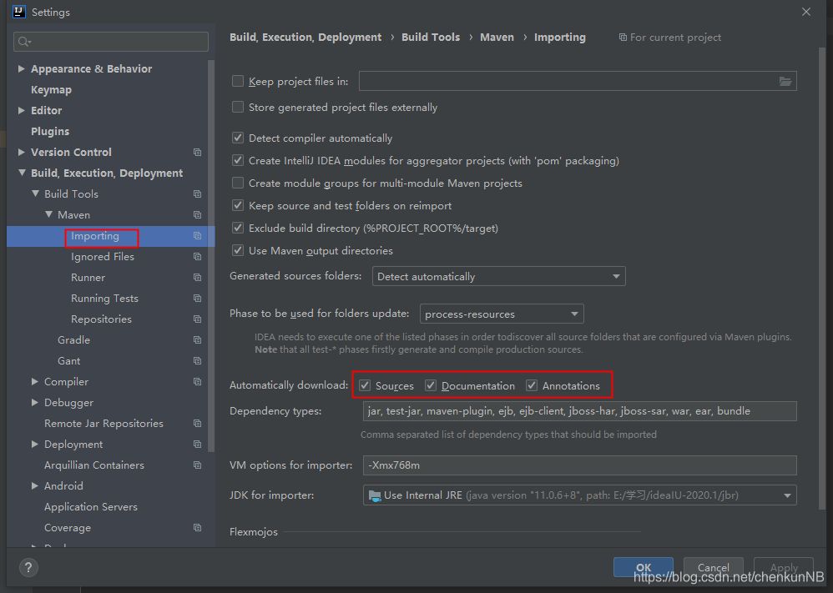Viewport: 833px width, 593px height.
Task: Click the project-level icon beside Remote Jar Repositories
Action: pyautogui.click(x=198, y=424)
